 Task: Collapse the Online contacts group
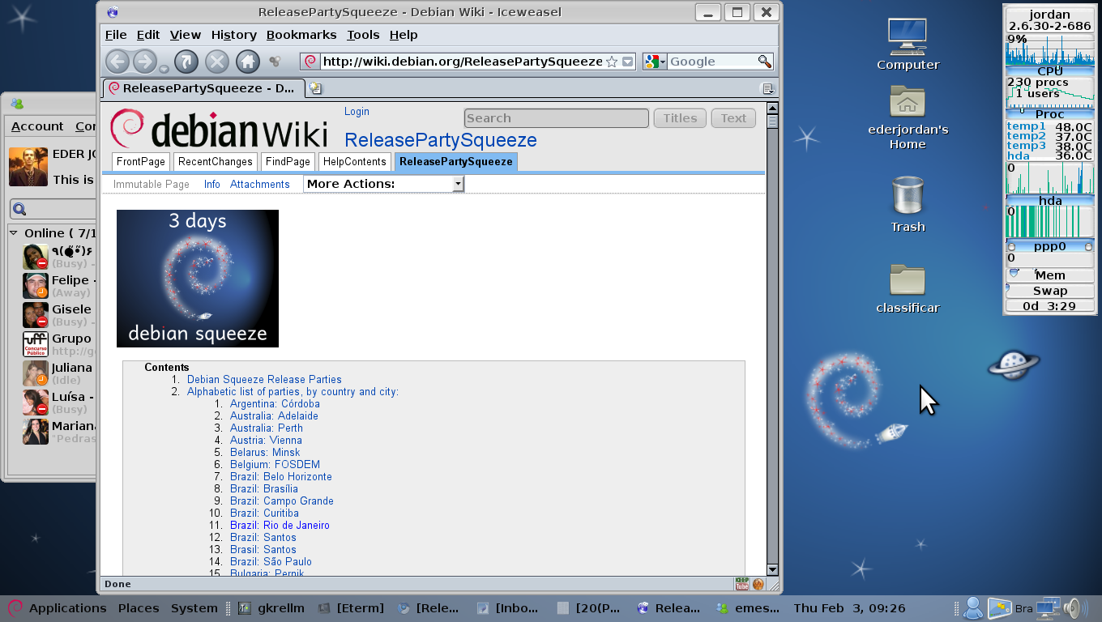pyautogui.click(x=14, y=233)
